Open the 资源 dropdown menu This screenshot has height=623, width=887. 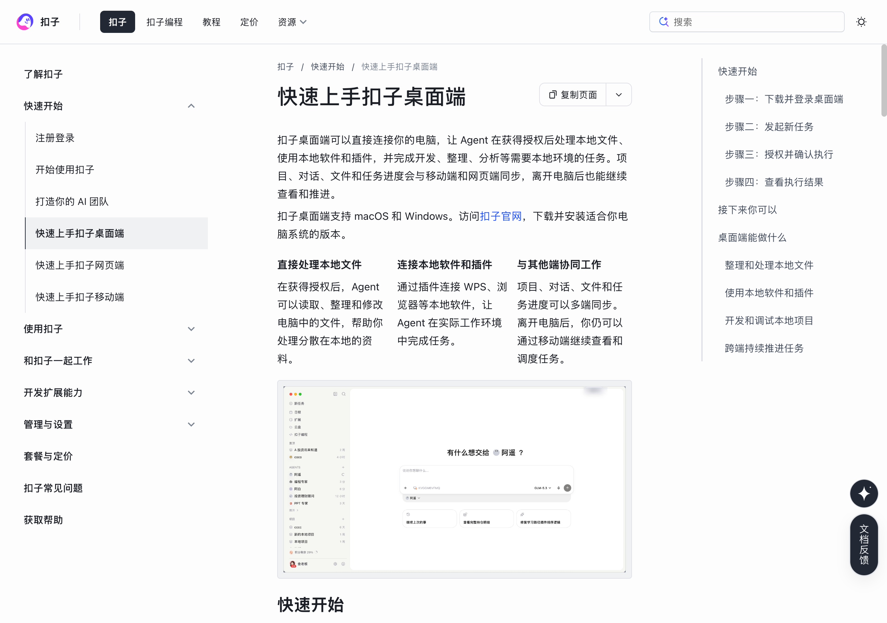click(292, 22)
